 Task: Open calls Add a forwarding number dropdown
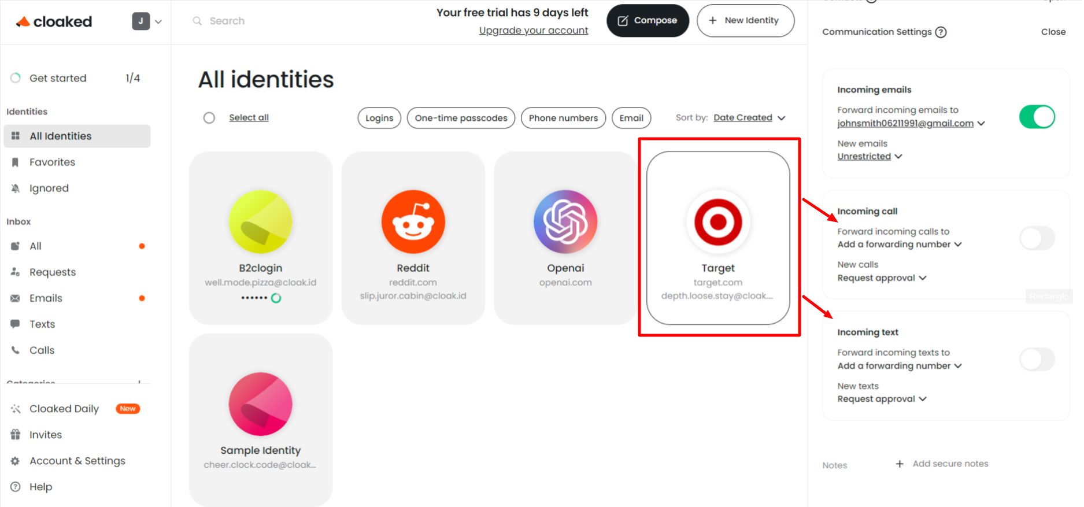click(900, 244)
